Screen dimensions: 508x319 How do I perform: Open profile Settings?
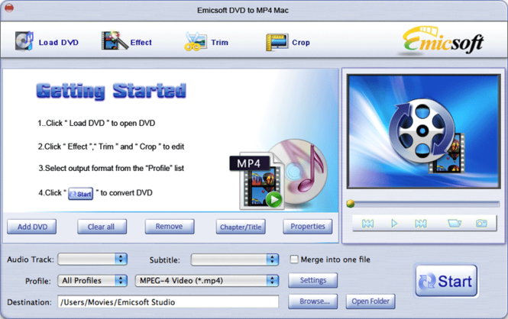click(312, 280)
